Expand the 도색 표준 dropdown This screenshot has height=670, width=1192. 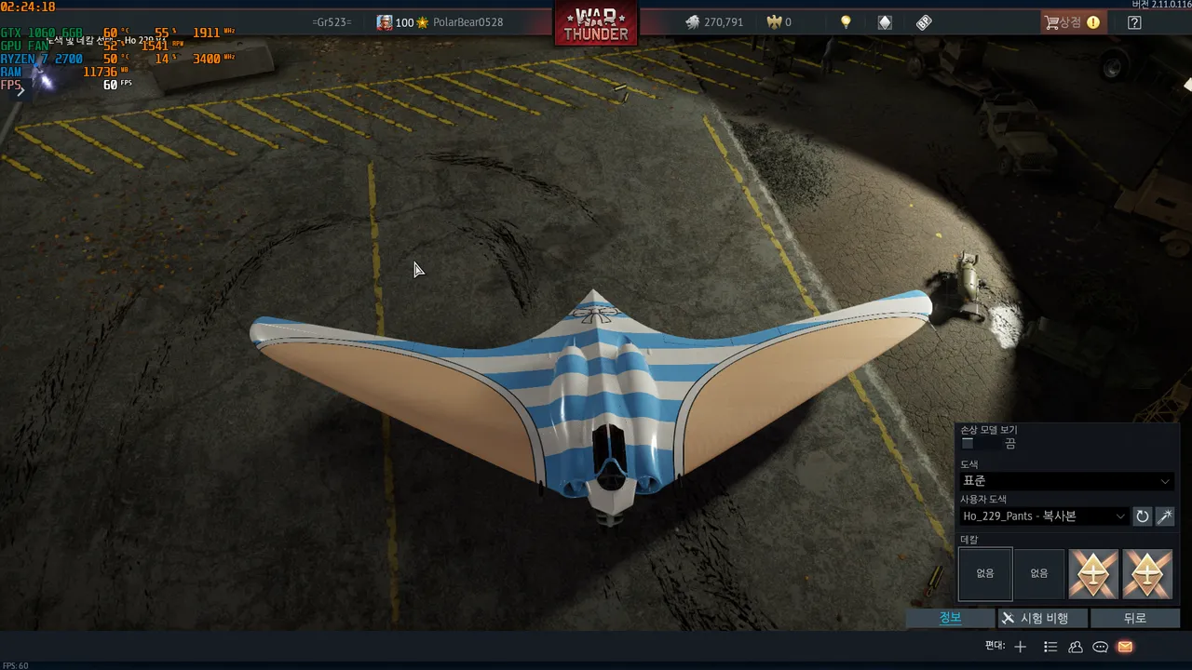point(1065,481)
